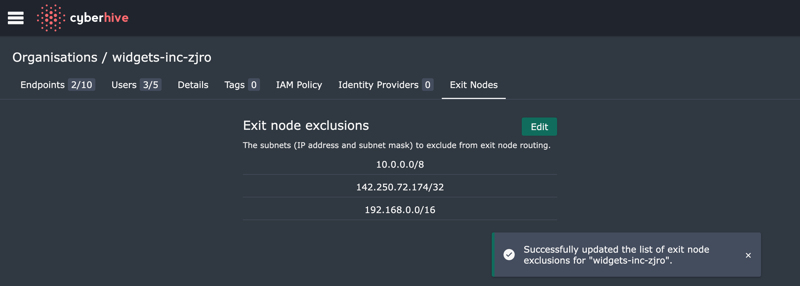Click the Exit node exclusions heading
The image size is (800, 286).
point(305,125)
